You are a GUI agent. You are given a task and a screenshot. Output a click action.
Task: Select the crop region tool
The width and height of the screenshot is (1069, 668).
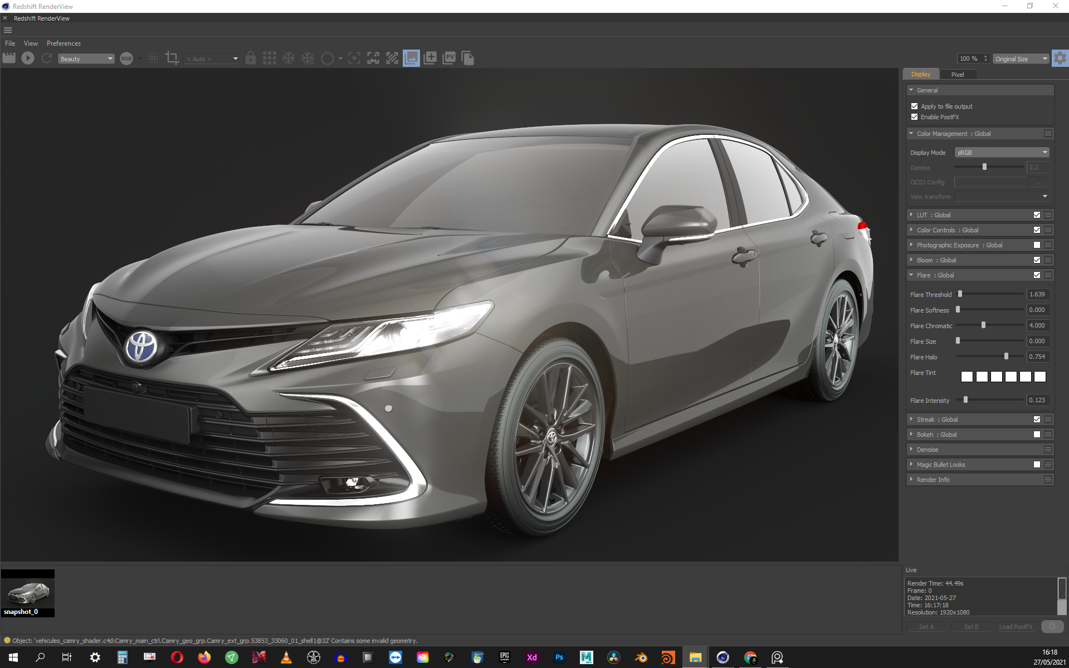172,58
